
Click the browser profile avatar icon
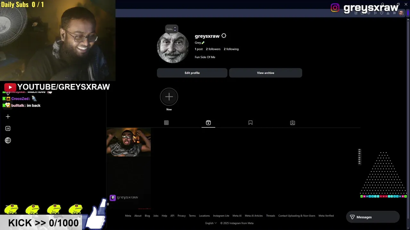click(401, 13)
